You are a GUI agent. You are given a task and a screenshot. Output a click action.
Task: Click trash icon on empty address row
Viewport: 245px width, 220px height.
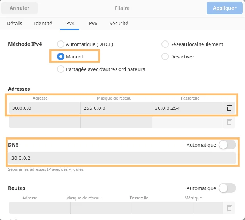[x=229, y=122]
